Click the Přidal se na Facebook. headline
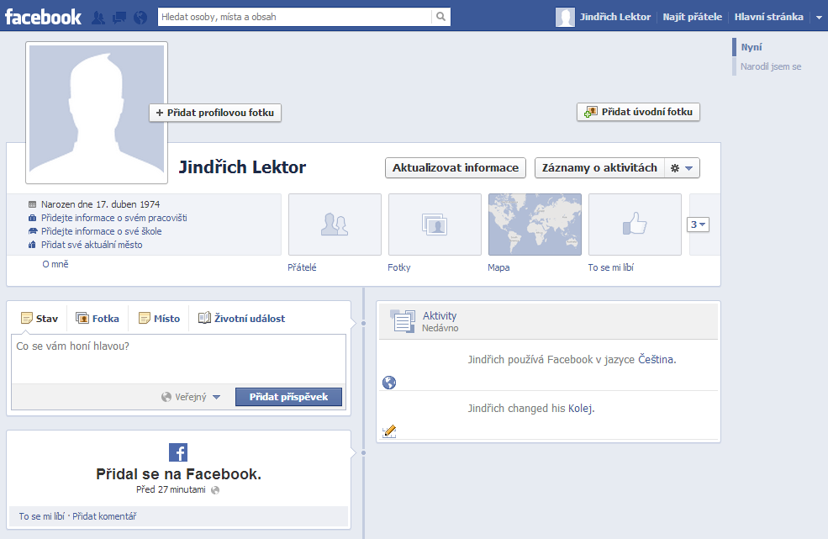Image resolution: width=828 pixels, height=539 pixels. (178, 474)
